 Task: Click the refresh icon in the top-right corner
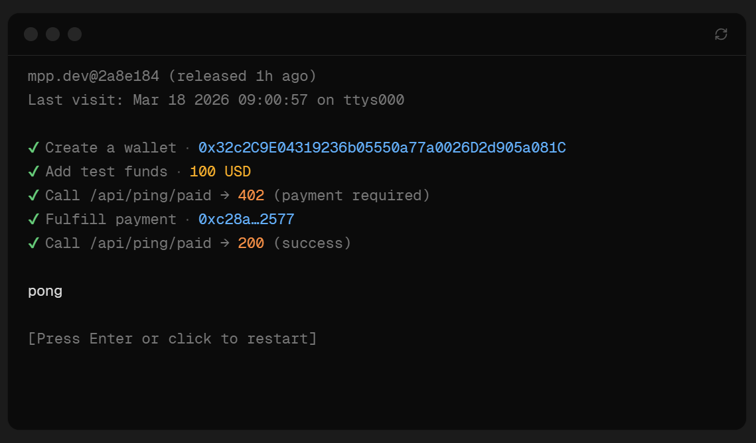coord(721,34)
